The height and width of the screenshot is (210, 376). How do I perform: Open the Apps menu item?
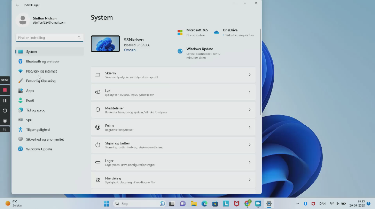[x=30, y=91]
